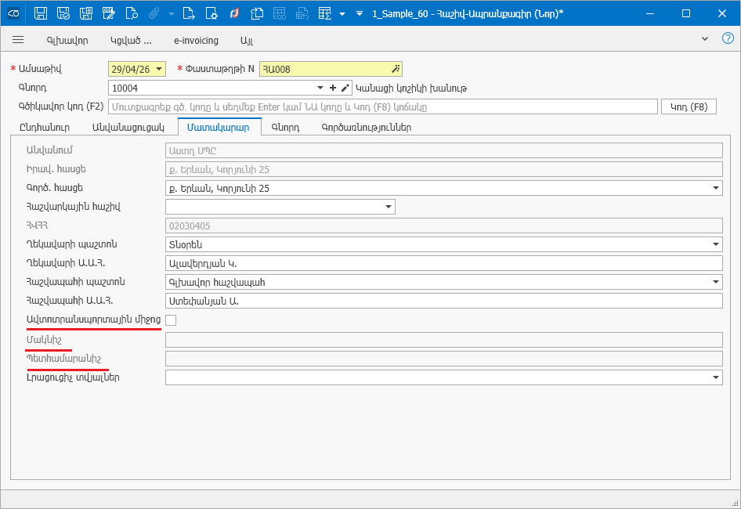The width and height of the screenshot is (741, 509).
Task: Open the Գործ. հասցե dropdown arrow
Action: (715, 188)
